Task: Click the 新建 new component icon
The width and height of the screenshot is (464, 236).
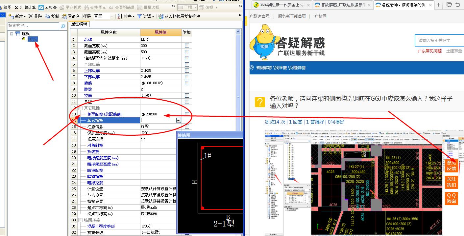Action: point(11,16)
